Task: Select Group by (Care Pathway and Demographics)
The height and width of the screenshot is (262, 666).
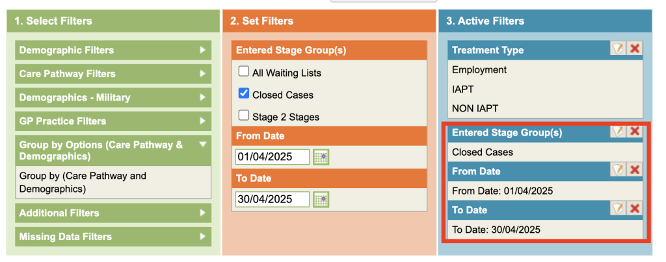Action: pos(83,182)
